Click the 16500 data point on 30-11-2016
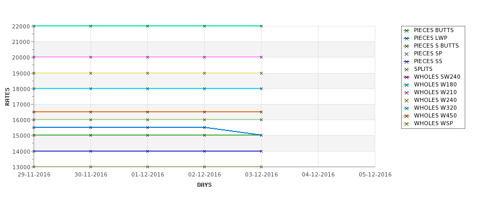The width and height of the screenshot is (504, 222). [90, 112]
